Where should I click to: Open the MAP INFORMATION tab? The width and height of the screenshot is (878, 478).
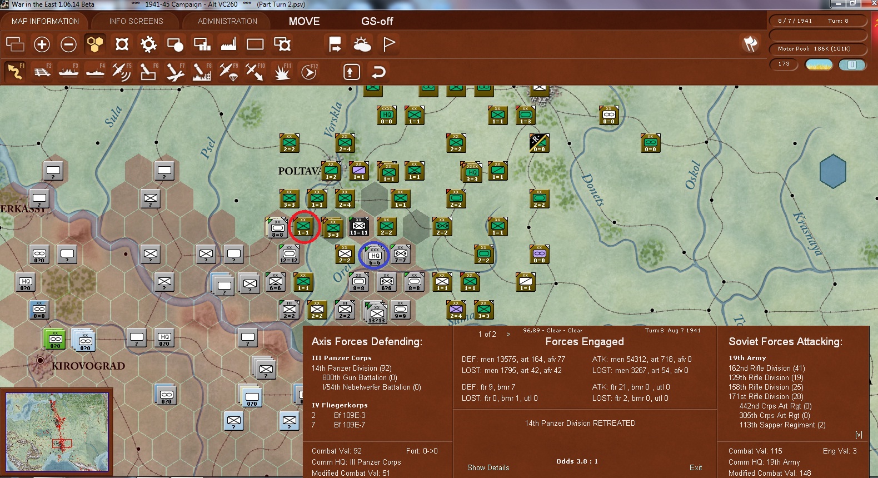(46, 21)
